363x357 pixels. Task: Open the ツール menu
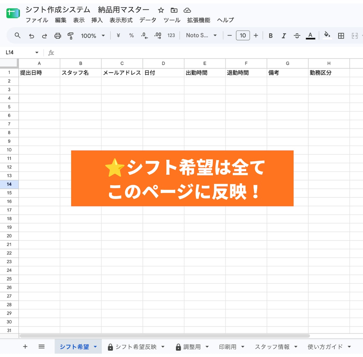pyautogui.click(x=172, y=20)
